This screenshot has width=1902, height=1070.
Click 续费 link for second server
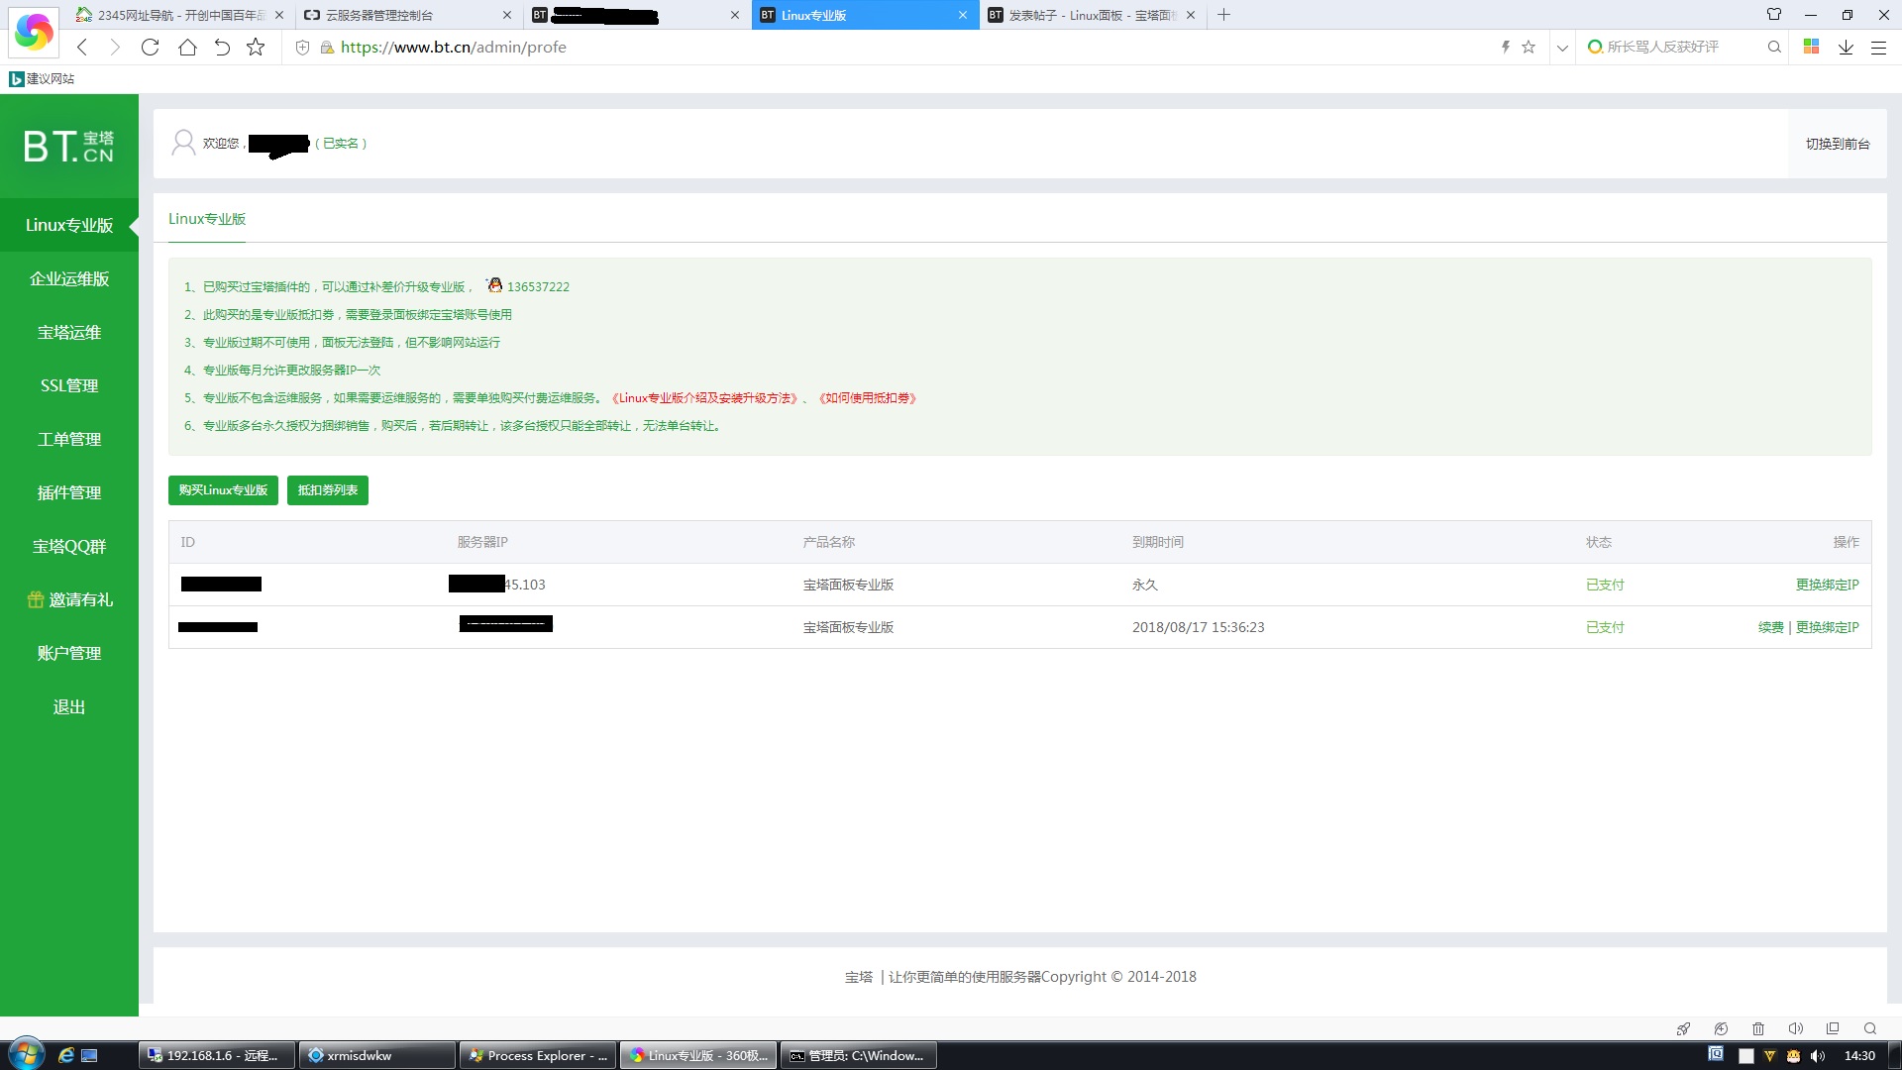[1770, 627]
